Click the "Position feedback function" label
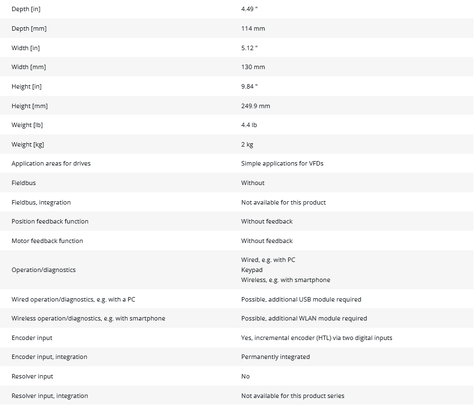Viewport: 475px width, 408px height. 50,221
